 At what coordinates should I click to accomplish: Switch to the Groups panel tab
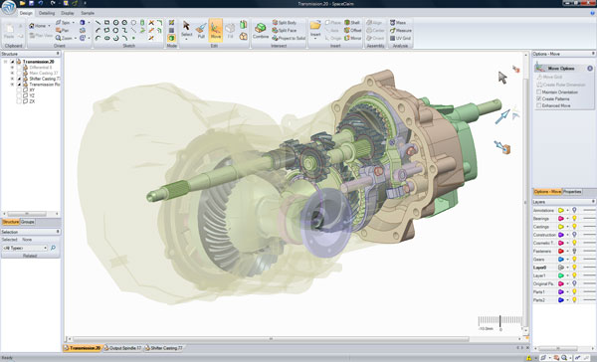pos(28,222)
